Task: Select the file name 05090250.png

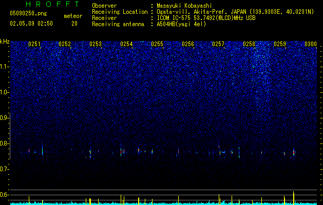Action: pos(28,13)
